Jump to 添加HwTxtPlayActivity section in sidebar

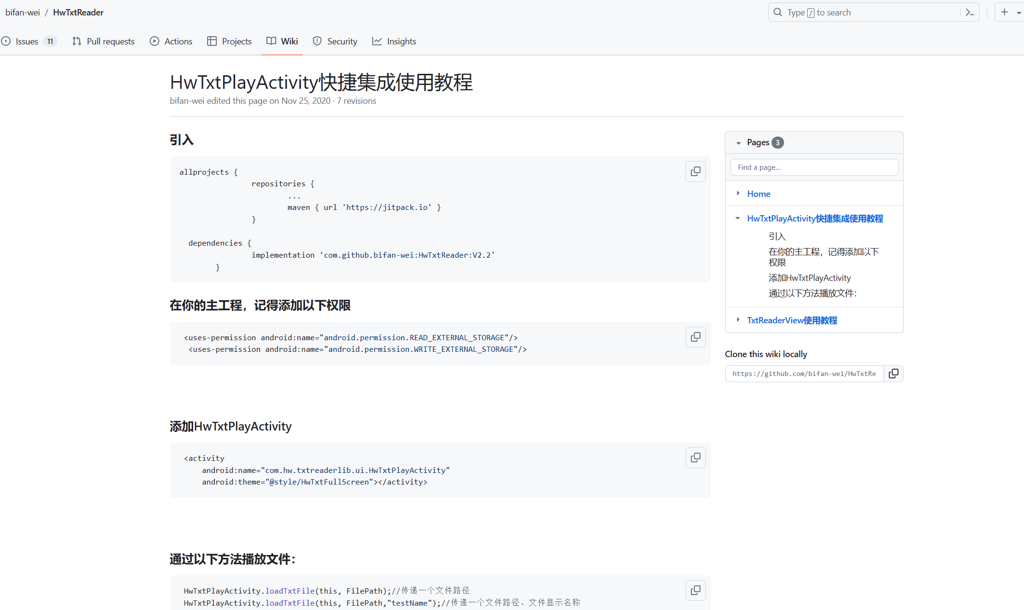point(810,278)
